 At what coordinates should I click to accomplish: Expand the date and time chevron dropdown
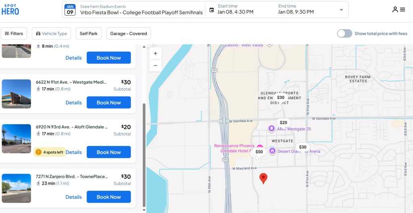[341, 10]
